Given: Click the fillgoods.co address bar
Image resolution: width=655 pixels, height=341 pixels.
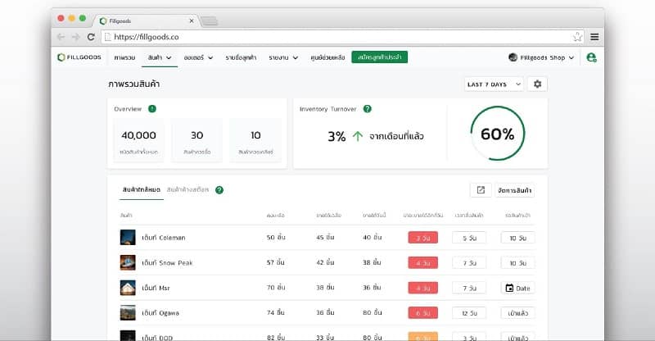Looking at the screenshot, I should tap(342, 37).
